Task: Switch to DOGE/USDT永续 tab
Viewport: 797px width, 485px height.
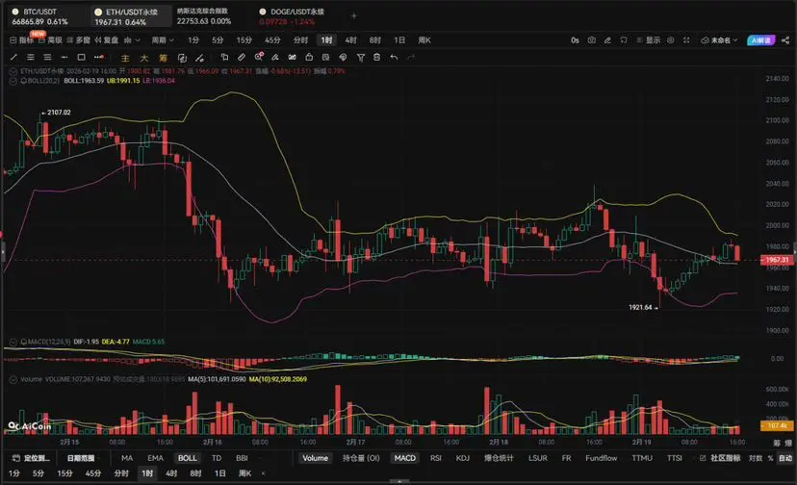Action: pos(292,16)
